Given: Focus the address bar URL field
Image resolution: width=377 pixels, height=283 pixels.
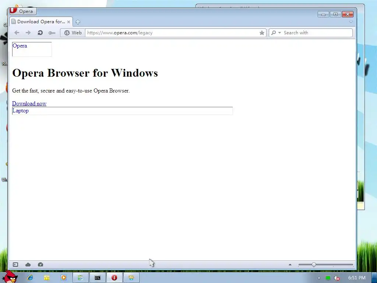Looking at the screenshot, I should (x=172, y=33).
